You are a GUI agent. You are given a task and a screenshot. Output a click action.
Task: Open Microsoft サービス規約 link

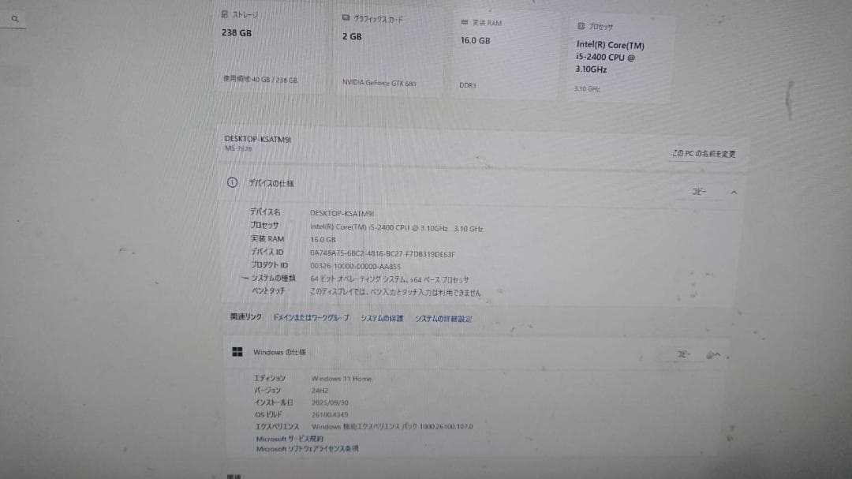[289, 439]
